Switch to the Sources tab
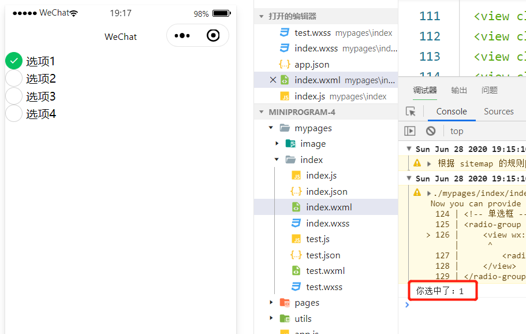Image resolution: width=526 pixels, height=334 pixels. 498,112
